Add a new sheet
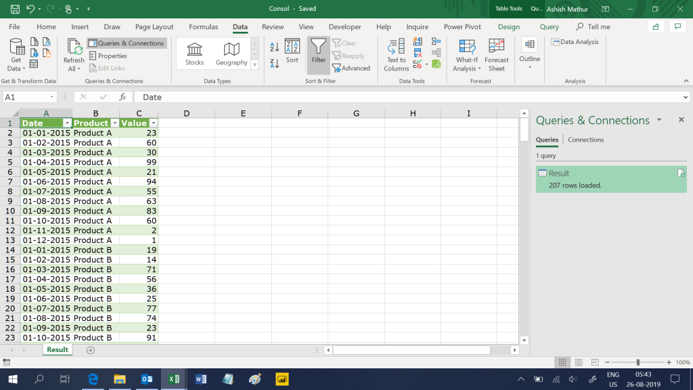The height and width of the screenshot is (390, 693). tap(91, 350)
